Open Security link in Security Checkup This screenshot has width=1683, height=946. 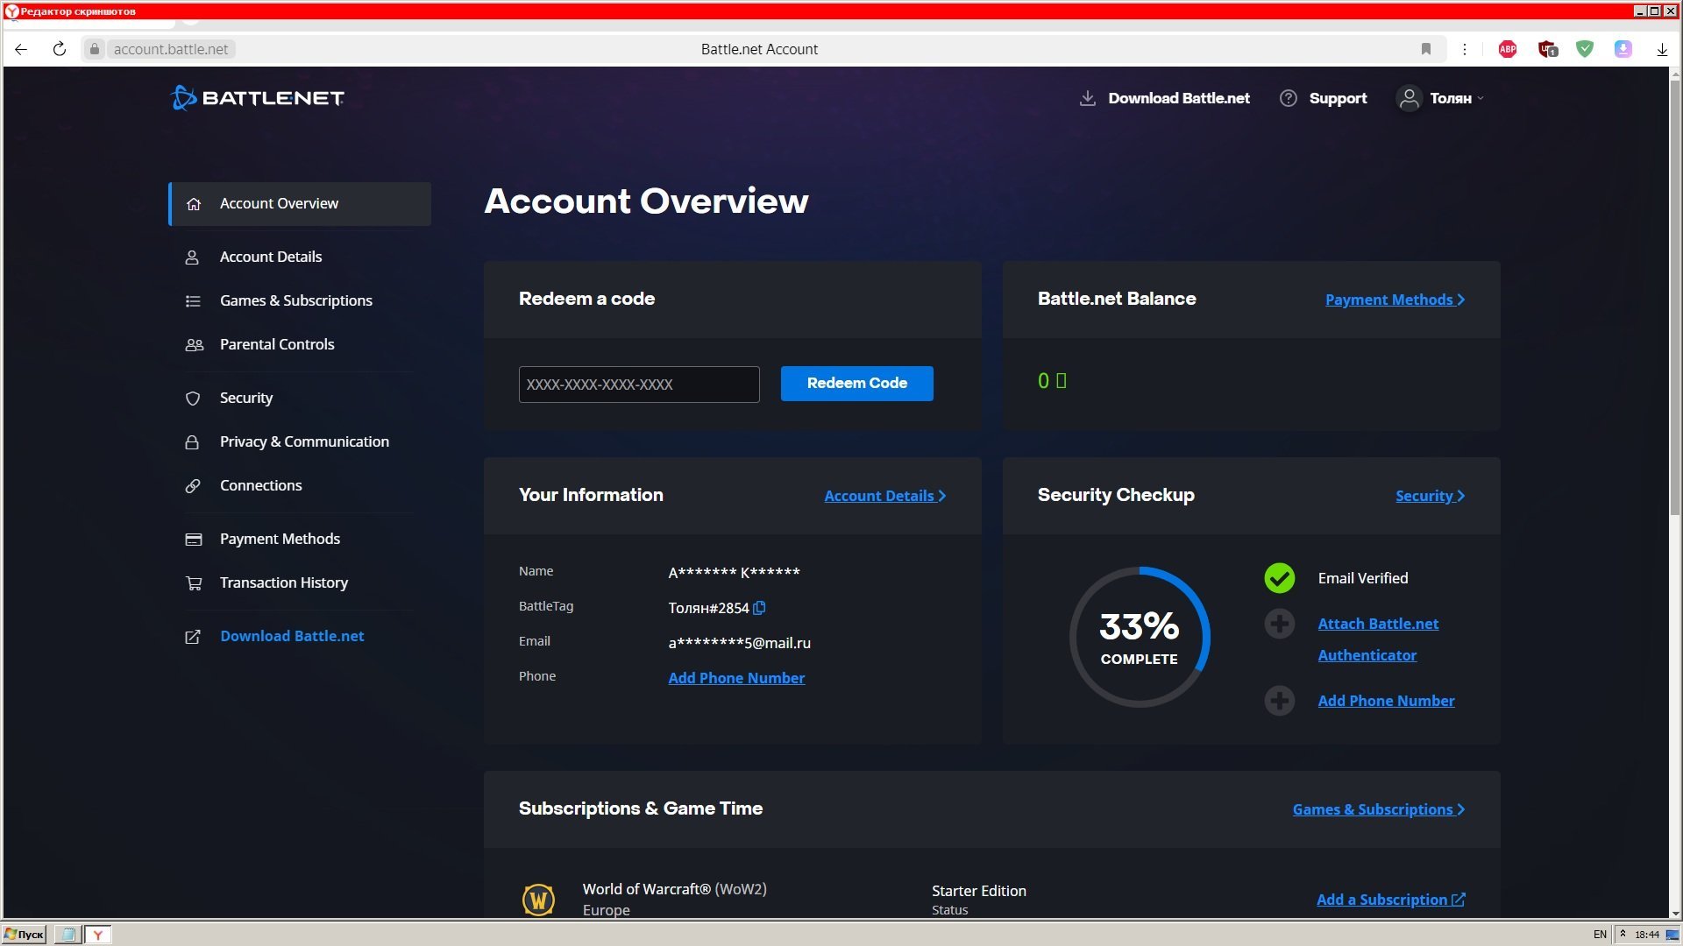[x=1430, y=496]
